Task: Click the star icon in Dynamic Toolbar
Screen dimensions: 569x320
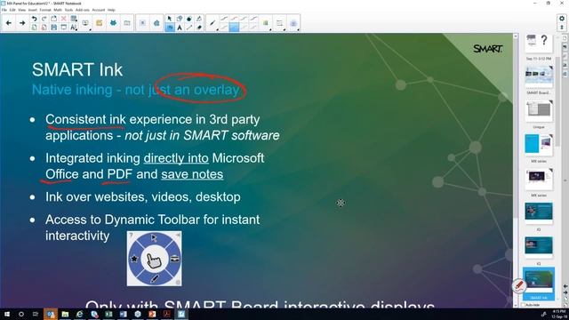Action: (x=134, y=259)
